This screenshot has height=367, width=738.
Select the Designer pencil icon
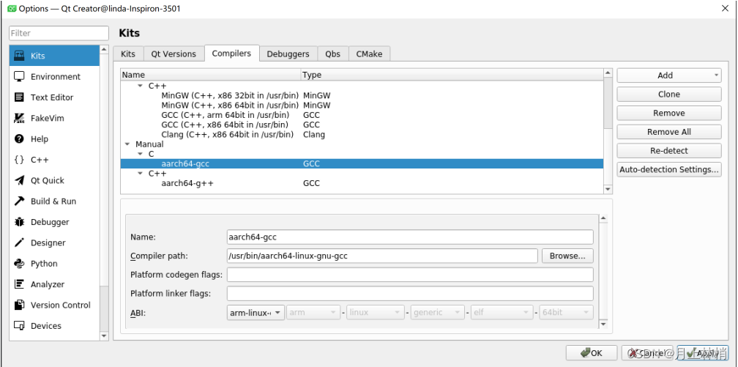19,242
